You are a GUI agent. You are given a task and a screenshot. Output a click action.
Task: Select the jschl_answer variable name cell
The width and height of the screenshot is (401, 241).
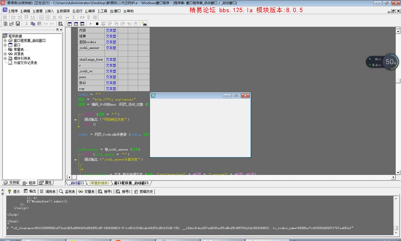tap(91, 48)
